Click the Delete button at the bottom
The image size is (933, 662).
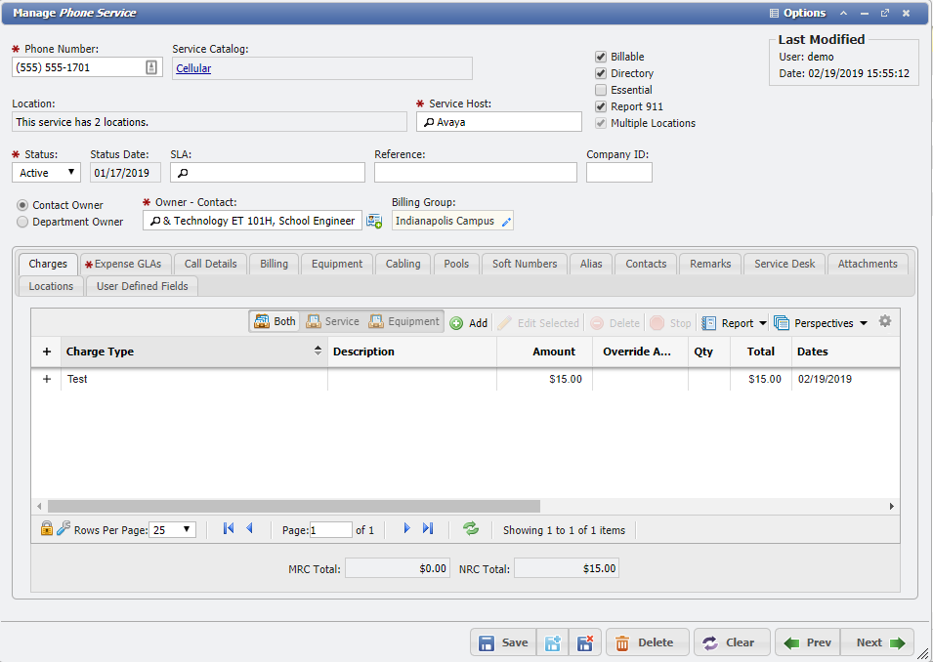coord(647,641)
